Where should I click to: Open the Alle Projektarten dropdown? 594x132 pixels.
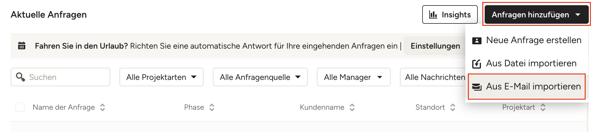(x=161, y=77)
